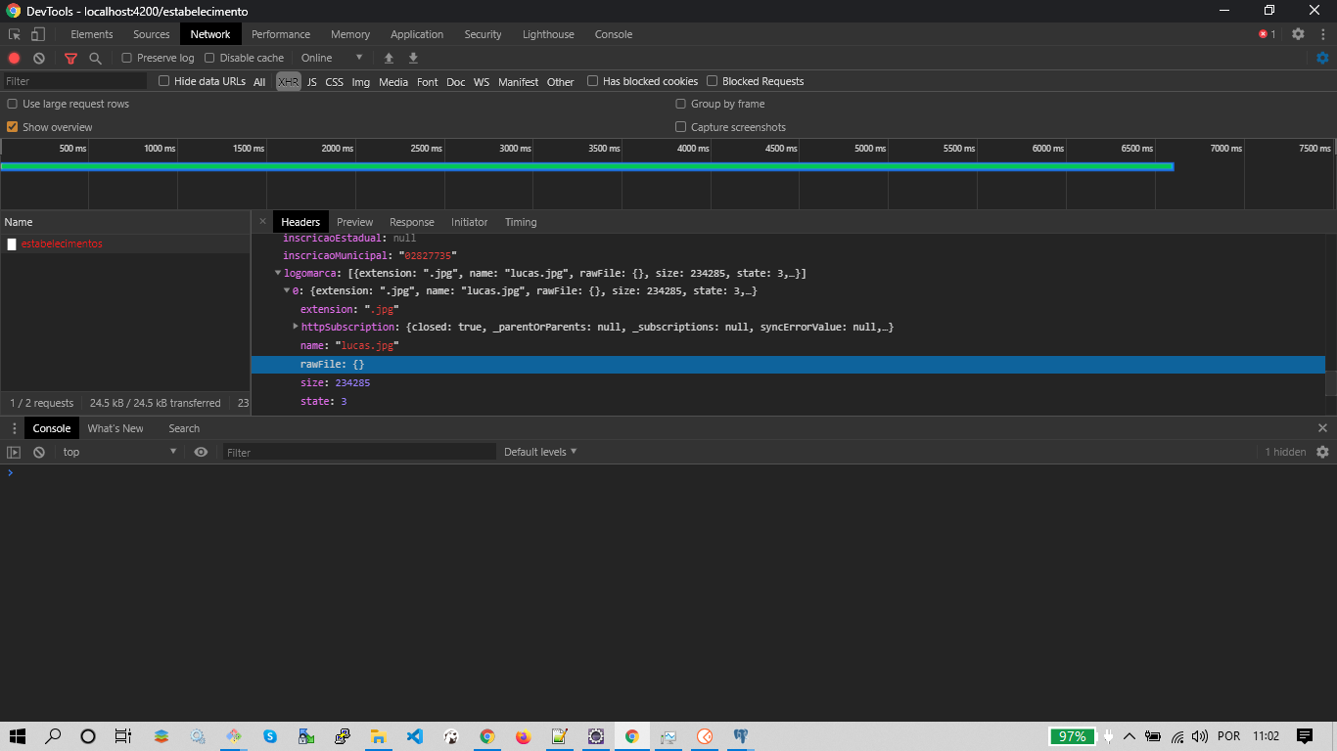
Task: Toggle the network filter funnel icon
Action: pos(70,59)
